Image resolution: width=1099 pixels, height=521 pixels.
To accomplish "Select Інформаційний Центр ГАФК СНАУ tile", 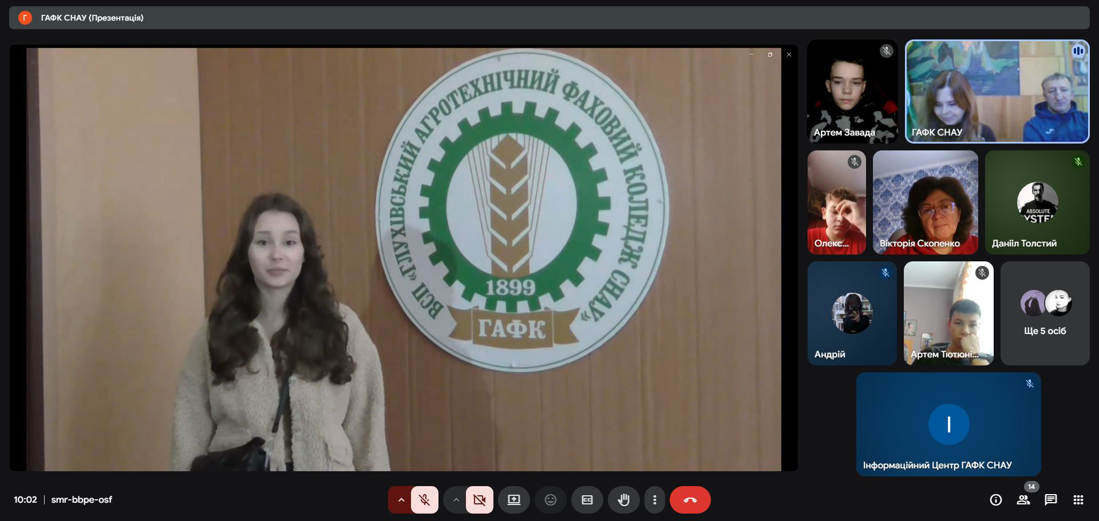I will 948,424.
